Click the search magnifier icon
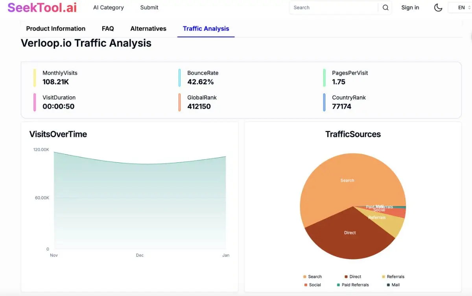Viewport: 472px width, 296px height. pyautogui.click(x=385, y=7)
